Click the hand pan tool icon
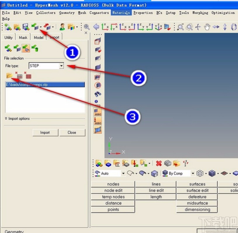The height and width of the screenshot is (233, 238). [x=207, y=27]
